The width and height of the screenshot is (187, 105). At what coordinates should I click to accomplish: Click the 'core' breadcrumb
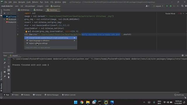tap(47, 6)
